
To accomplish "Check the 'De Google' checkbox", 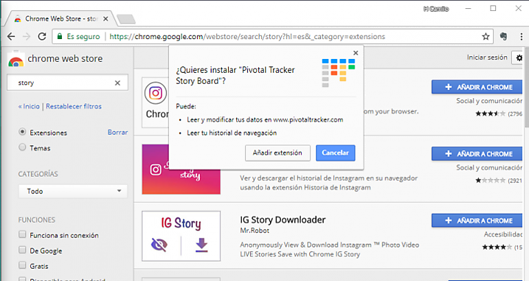I will (22, 250).
